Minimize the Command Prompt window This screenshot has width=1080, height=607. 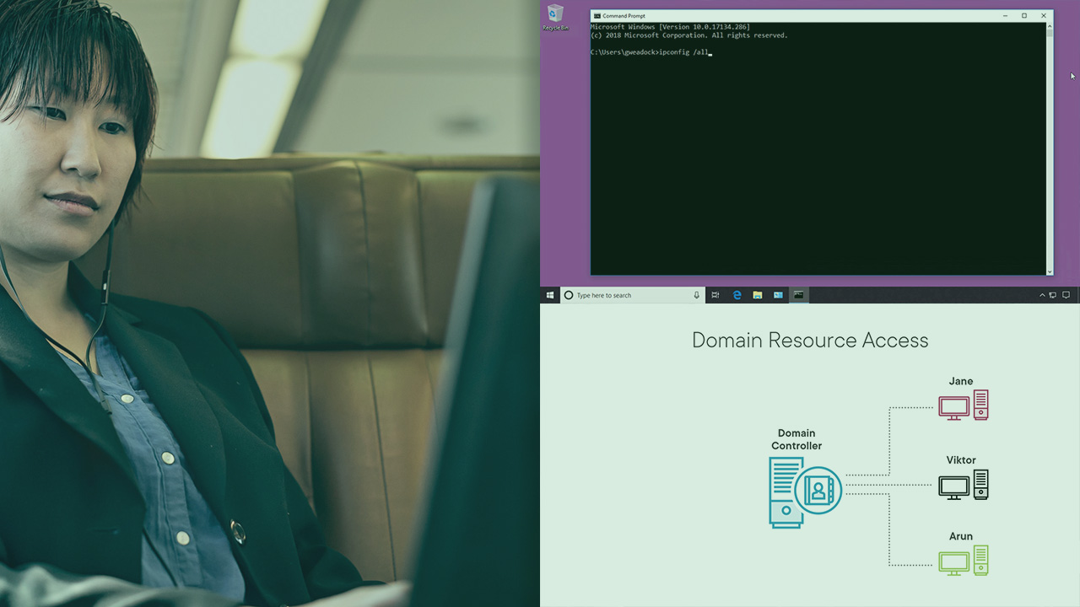click(1005, 15)
